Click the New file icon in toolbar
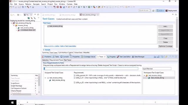The image size is (188, 105). pos(11,7)
